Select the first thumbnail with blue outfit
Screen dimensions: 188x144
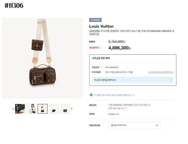tap(20, 109)
